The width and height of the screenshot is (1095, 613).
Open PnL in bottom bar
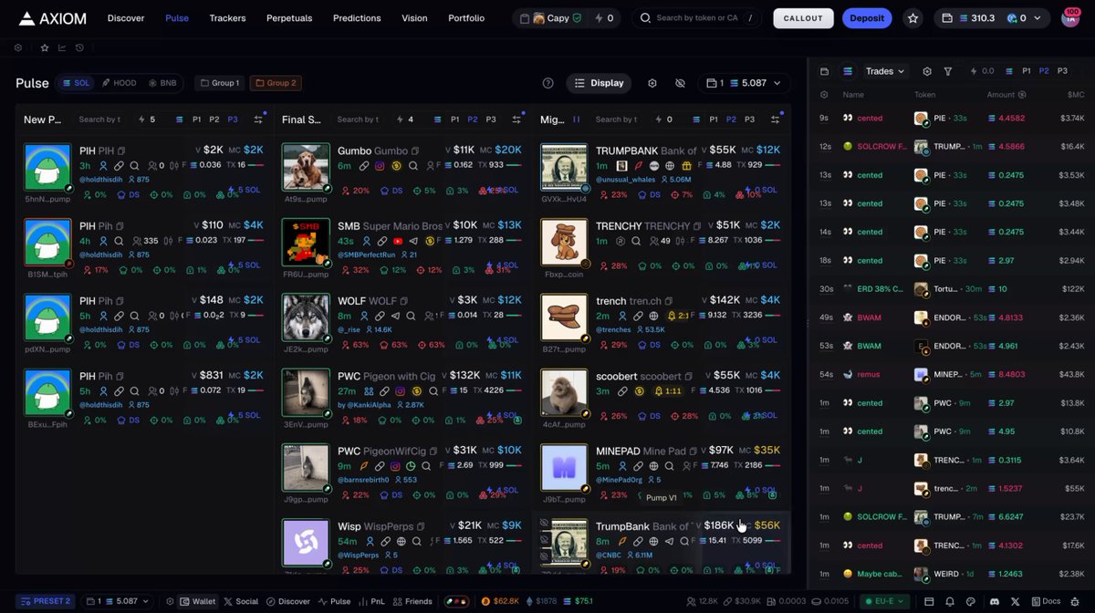(x=370, y=601)
